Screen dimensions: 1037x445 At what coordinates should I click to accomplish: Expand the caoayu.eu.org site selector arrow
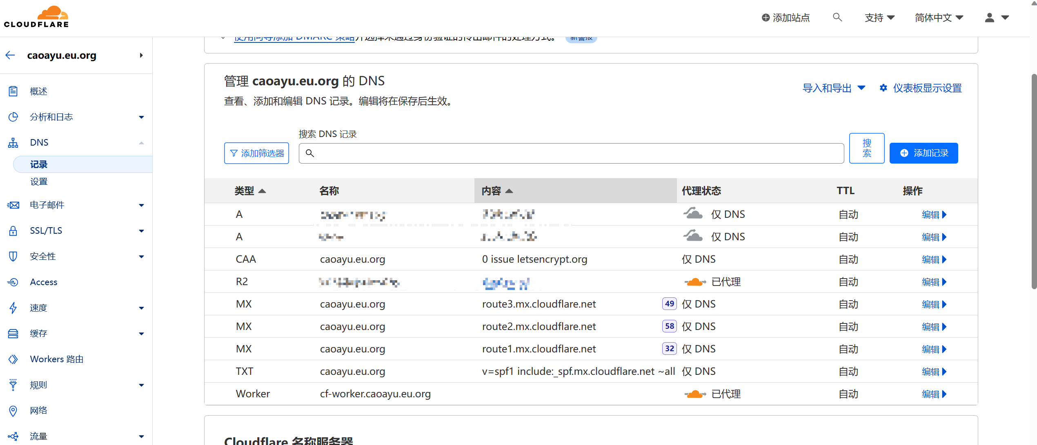tap(141, 55)
